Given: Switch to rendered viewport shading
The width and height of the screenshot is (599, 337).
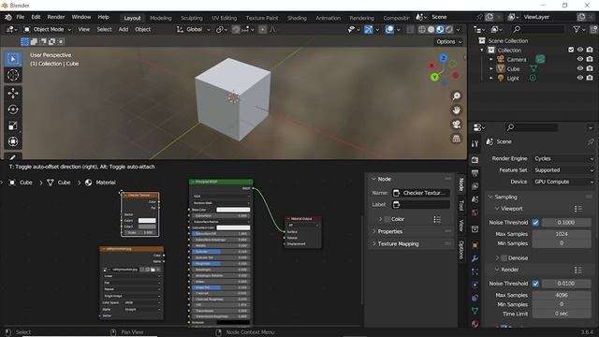Looking at the screenshot, I should 449,29.
